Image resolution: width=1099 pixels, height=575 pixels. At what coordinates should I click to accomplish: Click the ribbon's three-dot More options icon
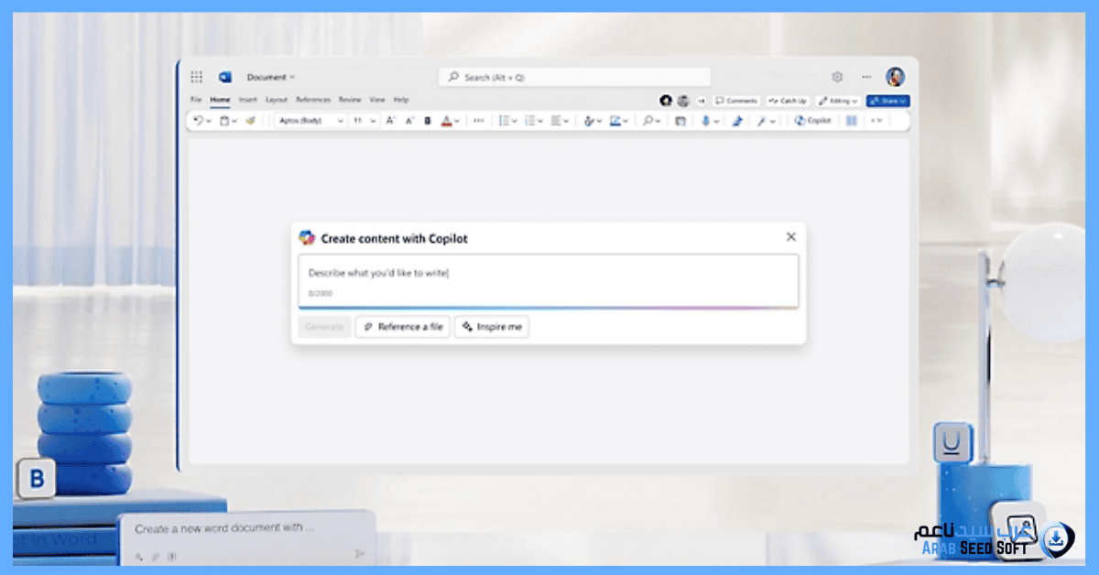tap(478, 120)
